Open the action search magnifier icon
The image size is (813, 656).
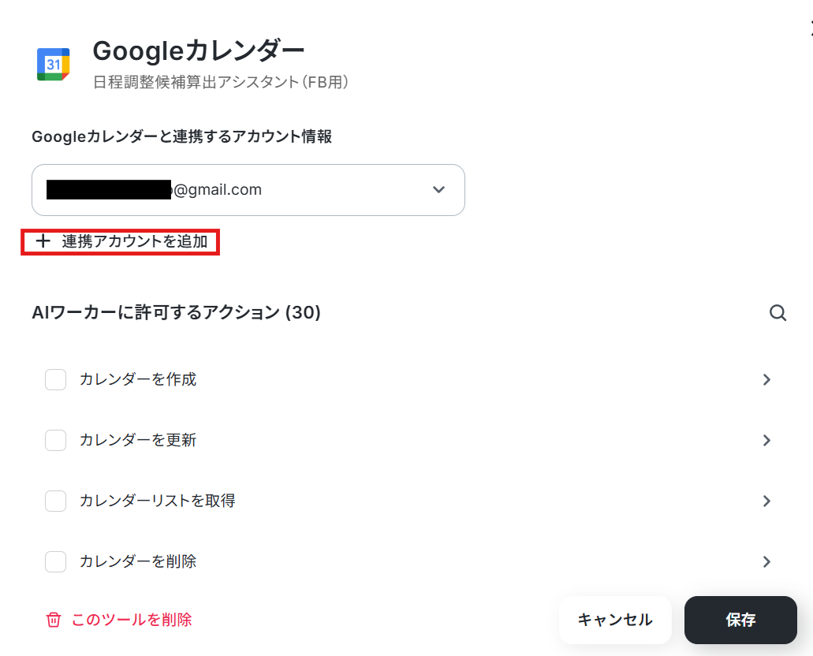[778, 313]
